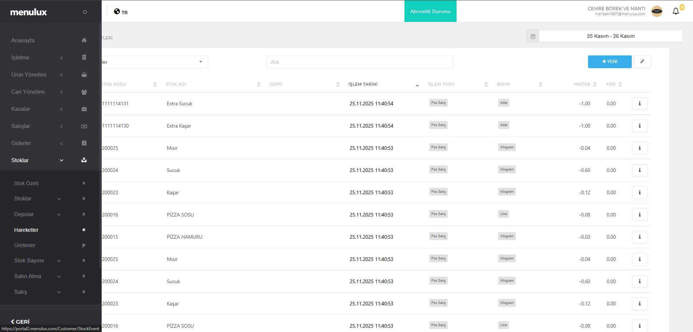Click the Ürün Yönetimi briefcase icon

click(x=84, y=74)
